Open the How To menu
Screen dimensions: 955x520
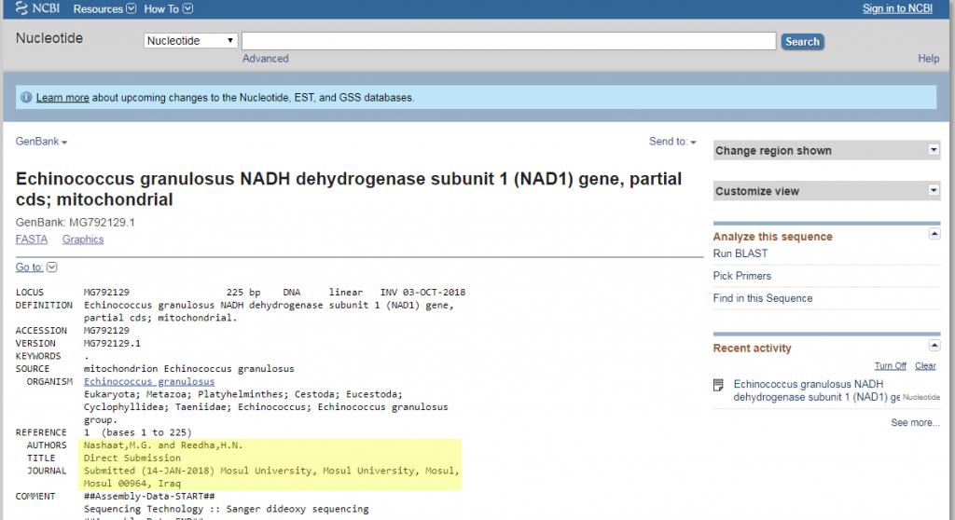pyautogui.click(x=167, y=9)
